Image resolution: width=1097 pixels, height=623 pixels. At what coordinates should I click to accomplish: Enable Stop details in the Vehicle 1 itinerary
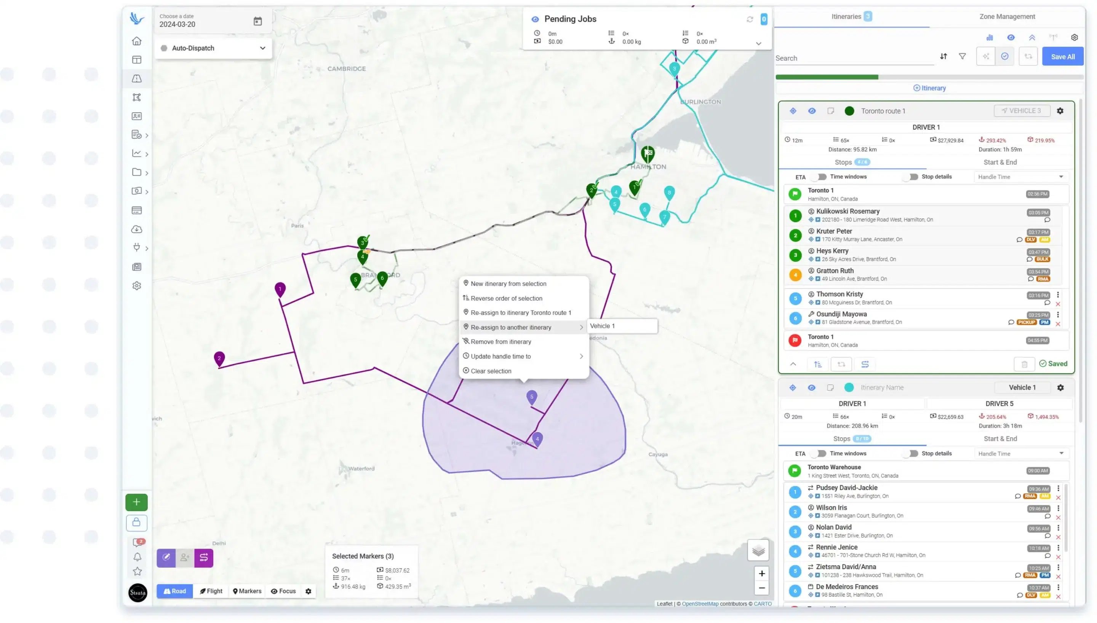(911, 453)
